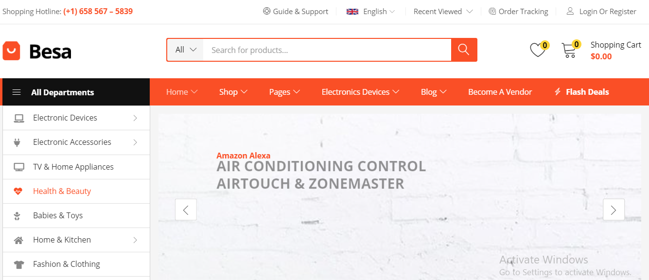Click the Search for products field
649x280 pixels.
[327, 50]
